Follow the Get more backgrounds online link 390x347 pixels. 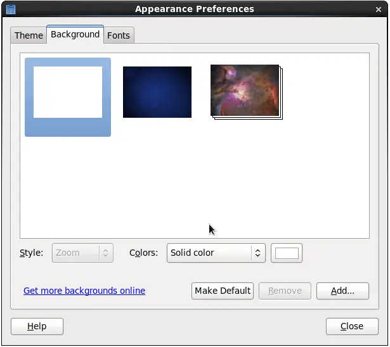(84, 291)
